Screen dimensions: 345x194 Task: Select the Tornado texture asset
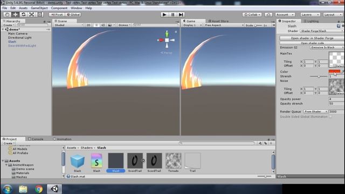coord(174,163)
